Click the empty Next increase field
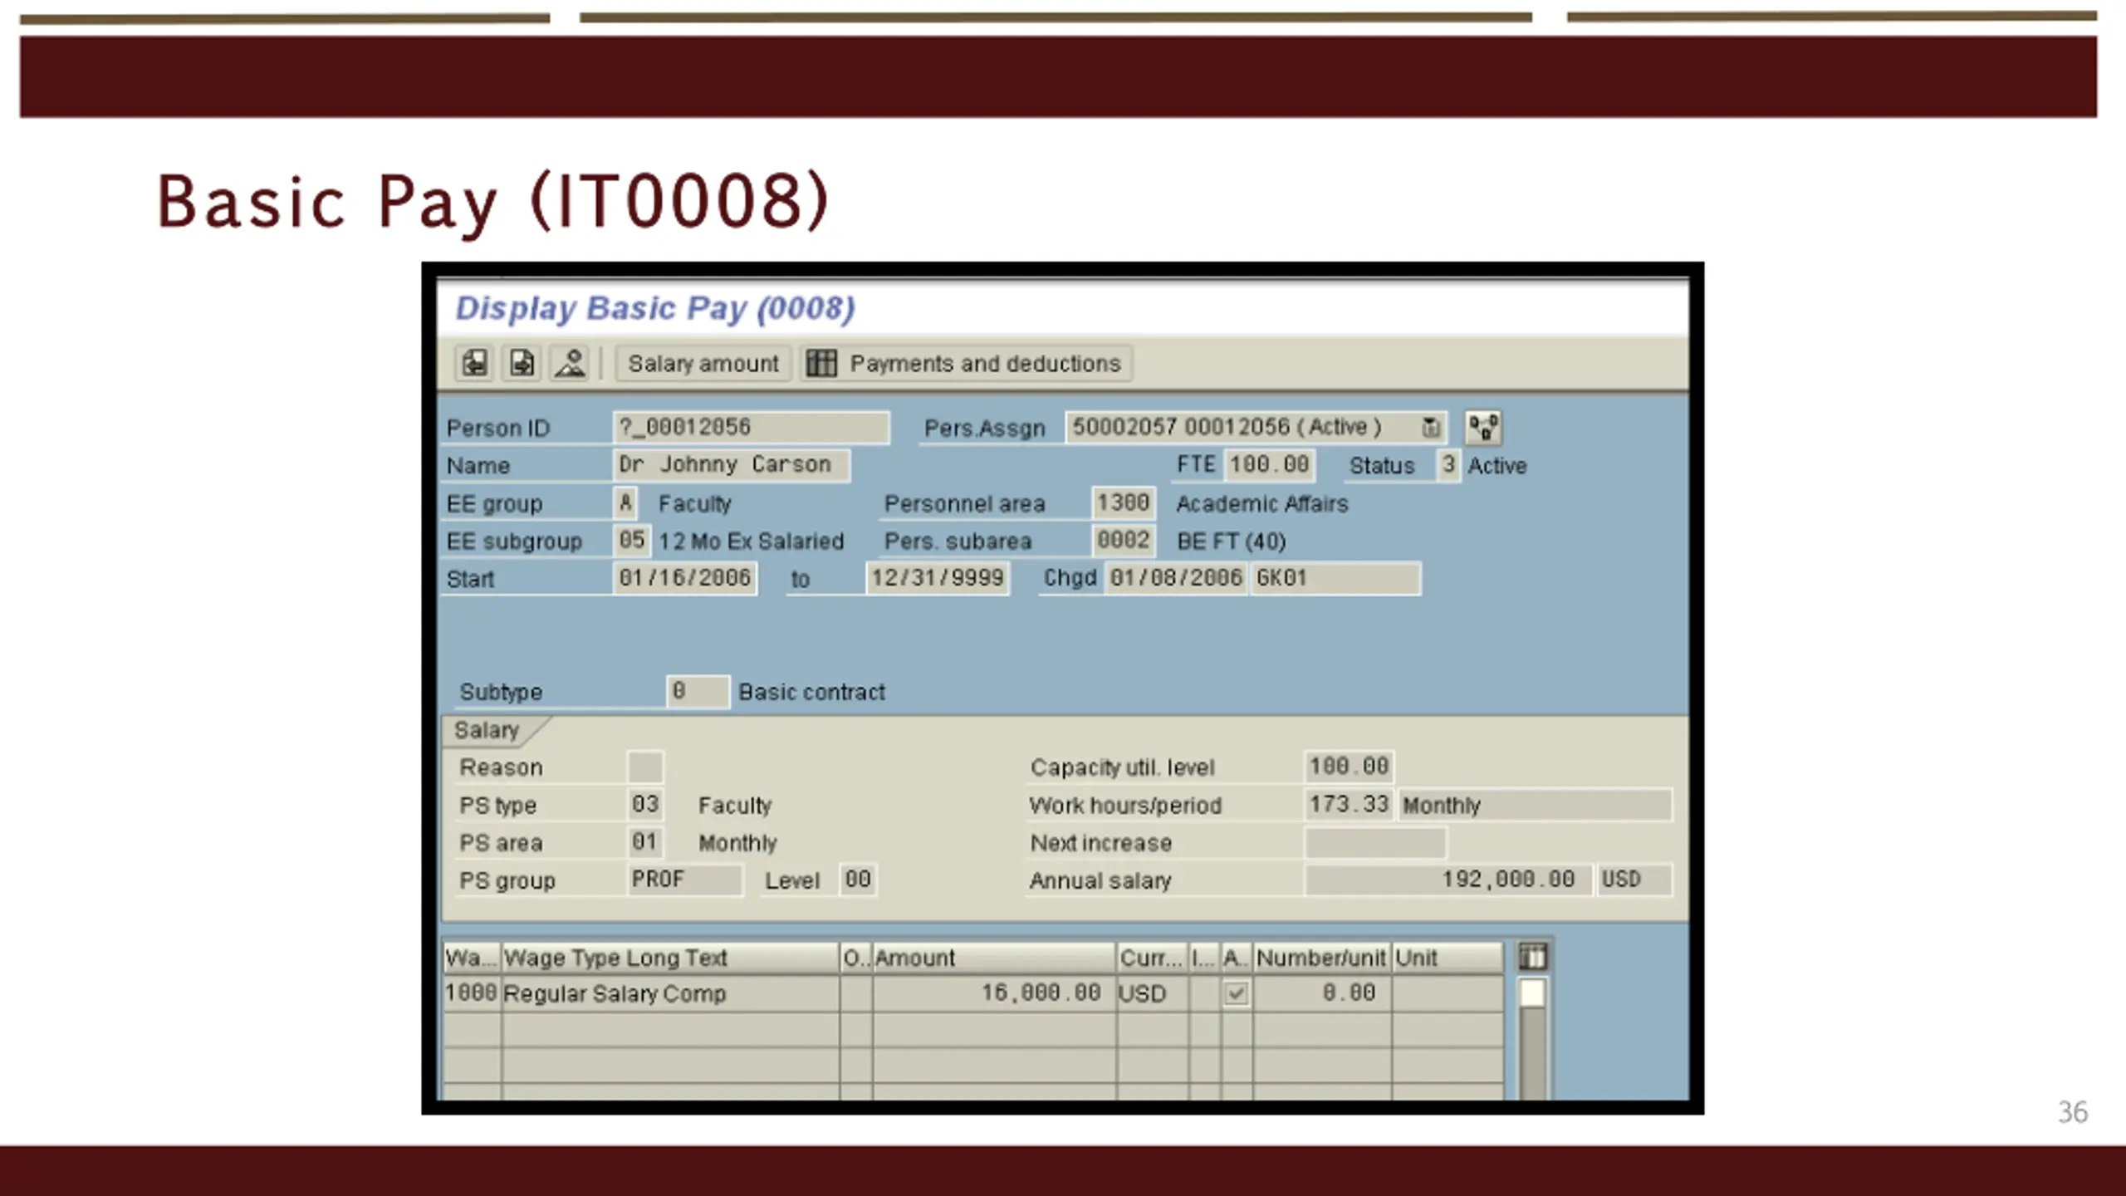The width and height of the screenshot is (2126, 1196). pos(1375,843)
